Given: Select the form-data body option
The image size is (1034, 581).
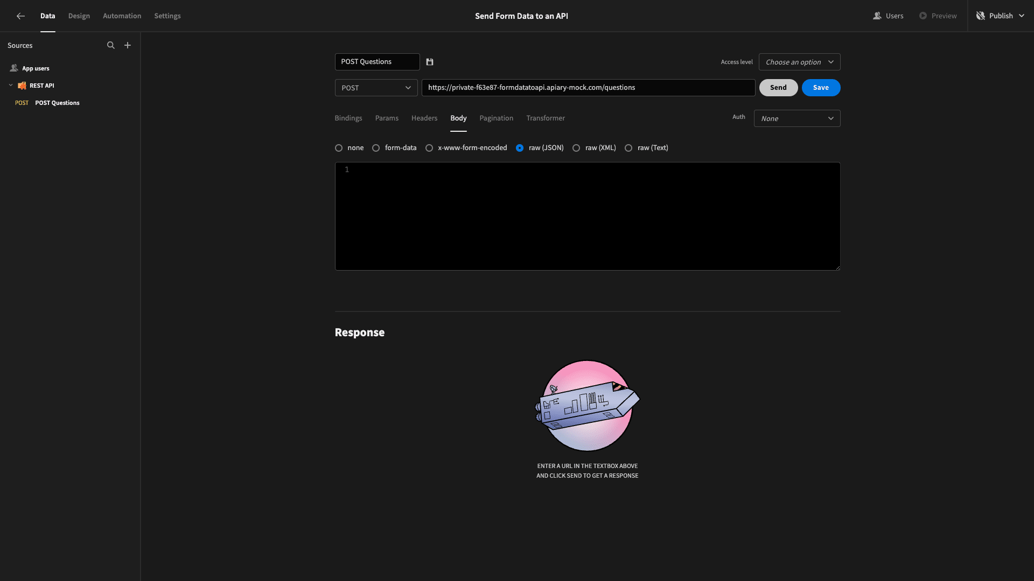Looking at the screenshot, I should click(x=376, y=148).
